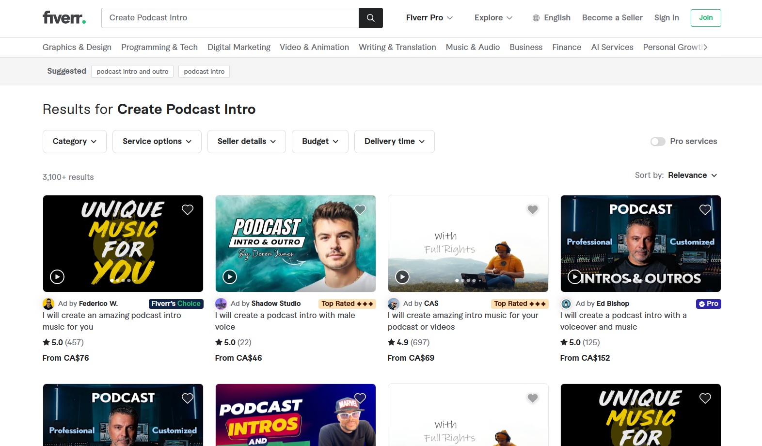The height and width of the screenshot is (446, 762).
Task: Open Music & Audio category
Action: [x=473, y=47]
